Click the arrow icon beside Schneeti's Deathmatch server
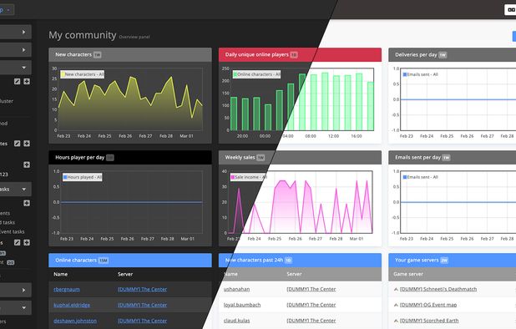Image resolution: width=516 pixels, height=329 pixels. 396,289
